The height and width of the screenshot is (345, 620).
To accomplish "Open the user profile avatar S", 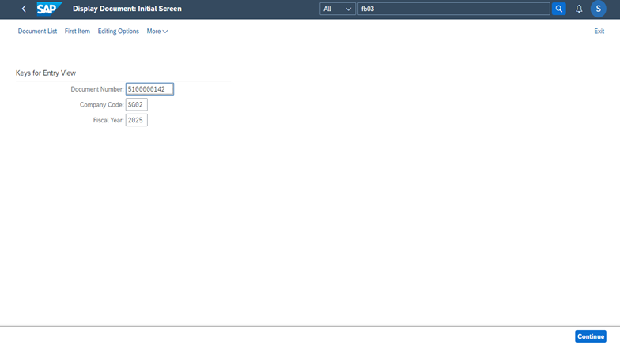I will [599, 9].
